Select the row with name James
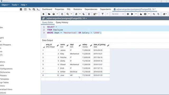 click(x=75, y=50)
